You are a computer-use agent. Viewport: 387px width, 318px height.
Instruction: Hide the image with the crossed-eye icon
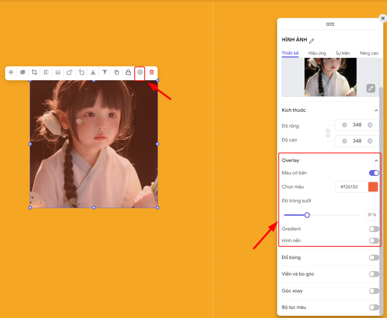(x=23, y=72)
